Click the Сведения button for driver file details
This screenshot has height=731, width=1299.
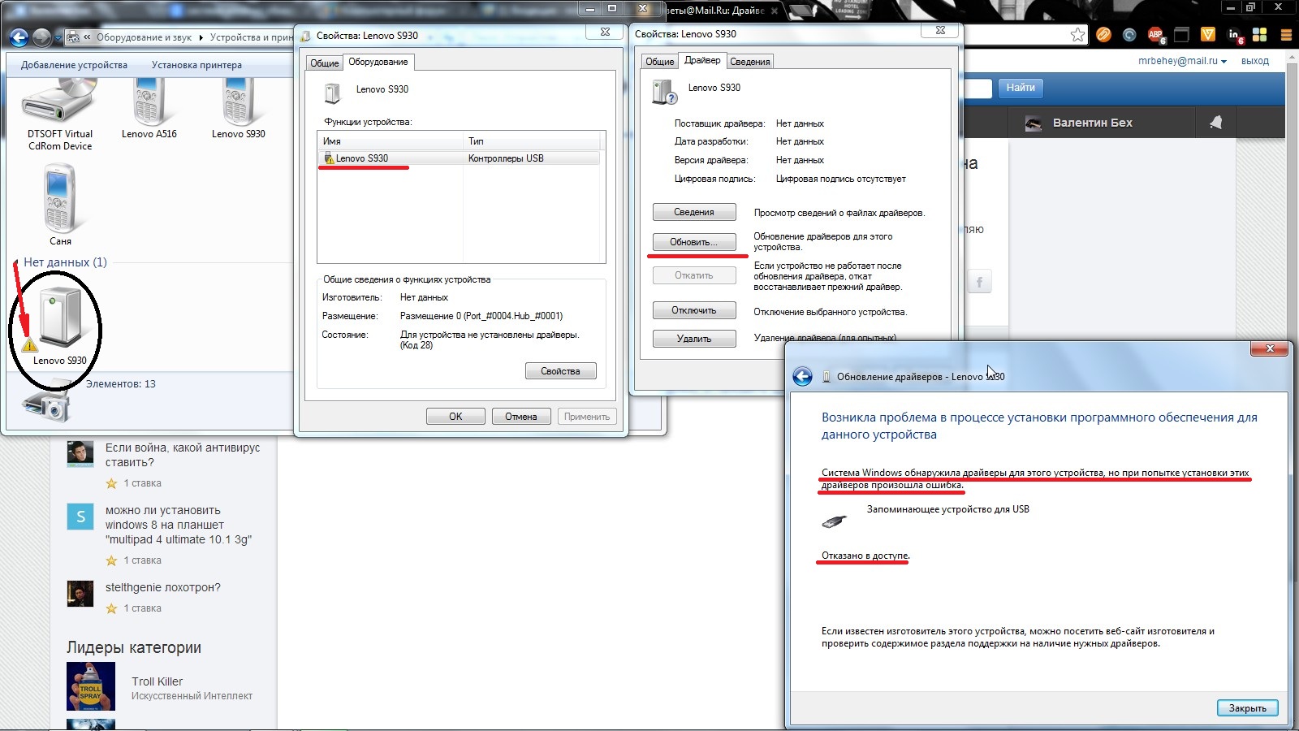coord(694,212)
